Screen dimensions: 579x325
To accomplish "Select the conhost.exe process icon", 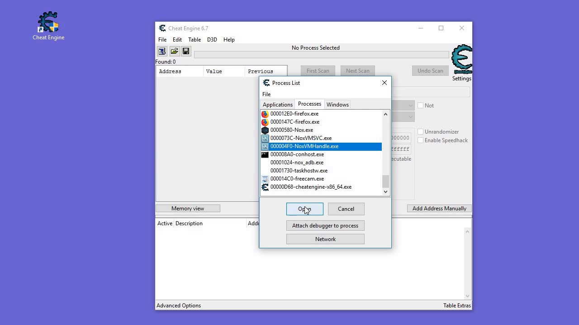I will [265, 154].
